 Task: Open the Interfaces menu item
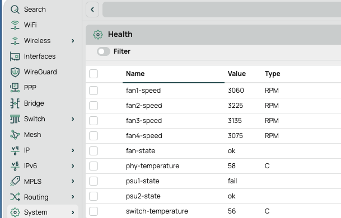coord(40,56)
